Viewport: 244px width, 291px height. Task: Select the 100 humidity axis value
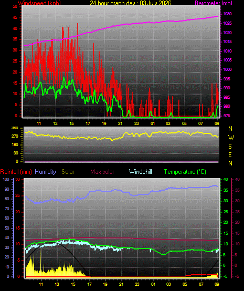(x=6, y=179)
